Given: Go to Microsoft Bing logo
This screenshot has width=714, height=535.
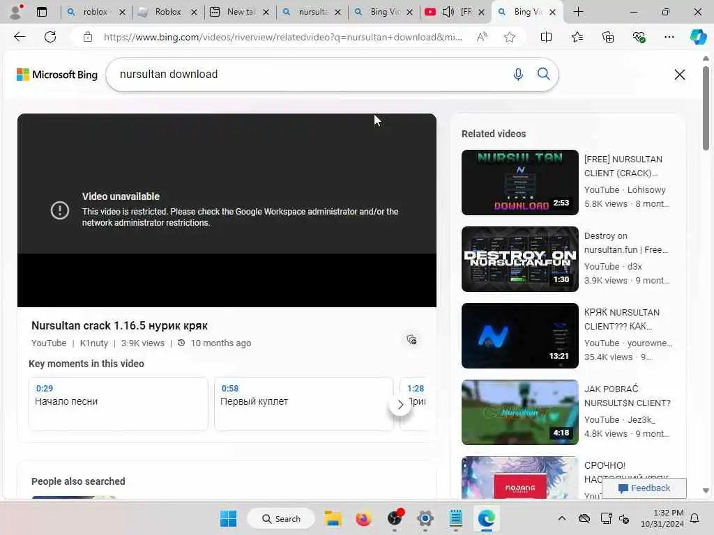Looking at the screenshot, I should (57, 75).
